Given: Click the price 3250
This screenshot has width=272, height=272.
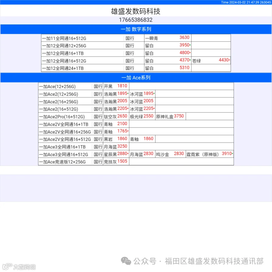Looking at the screenshot, I should 122,146.
